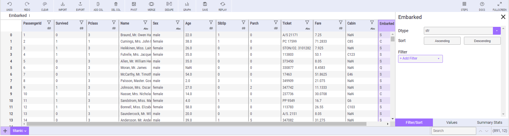Open the Pivot tool
Image resolution: width=509 pixels, height=136 pixels.
pos(134,6)
